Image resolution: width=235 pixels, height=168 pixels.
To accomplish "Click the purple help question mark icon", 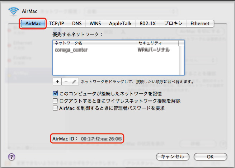I will coord(11,157).
